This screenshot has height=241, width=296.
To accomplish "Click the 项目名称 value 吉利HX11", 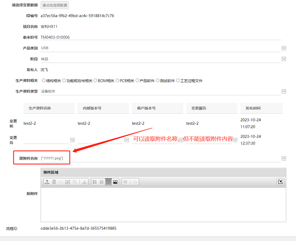I will pyautogui.click(x=49, y=27).
